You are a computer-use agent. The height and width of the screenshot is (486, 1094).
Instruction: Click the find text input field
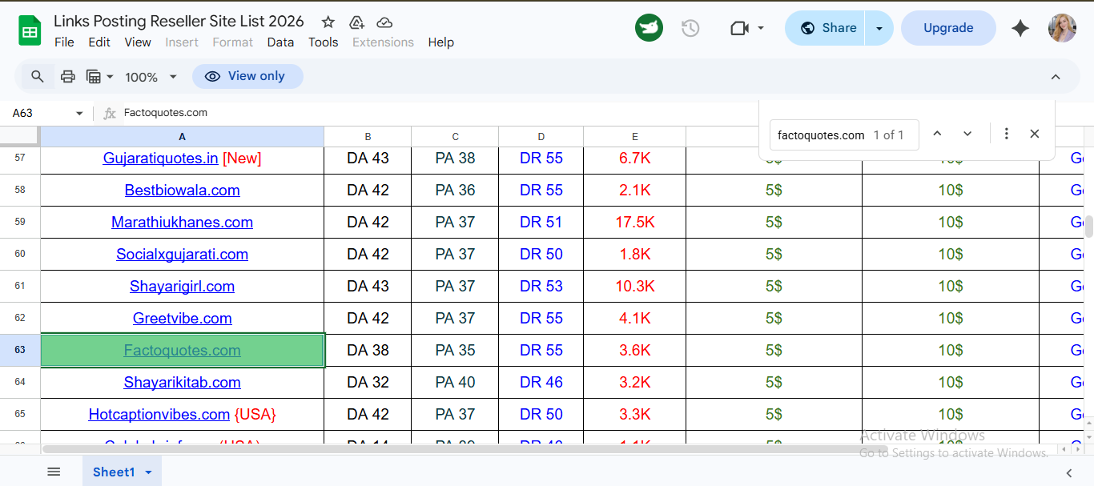[821, 135]
